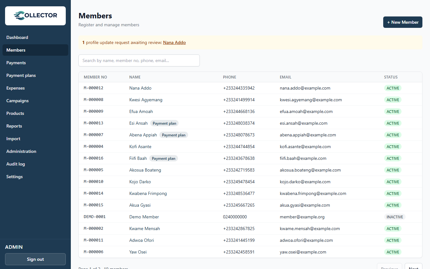Click the Next page button
Screen dimensions: 430x269
[x=414, y=266]
